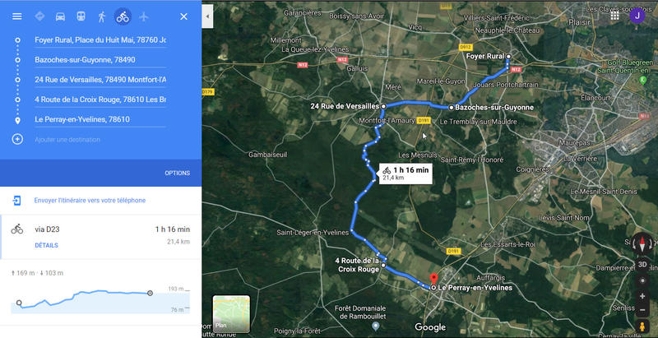Viewport: 658px width, 338px height.
Task: Open the Google apps grid
Action: tap(614, 16)
